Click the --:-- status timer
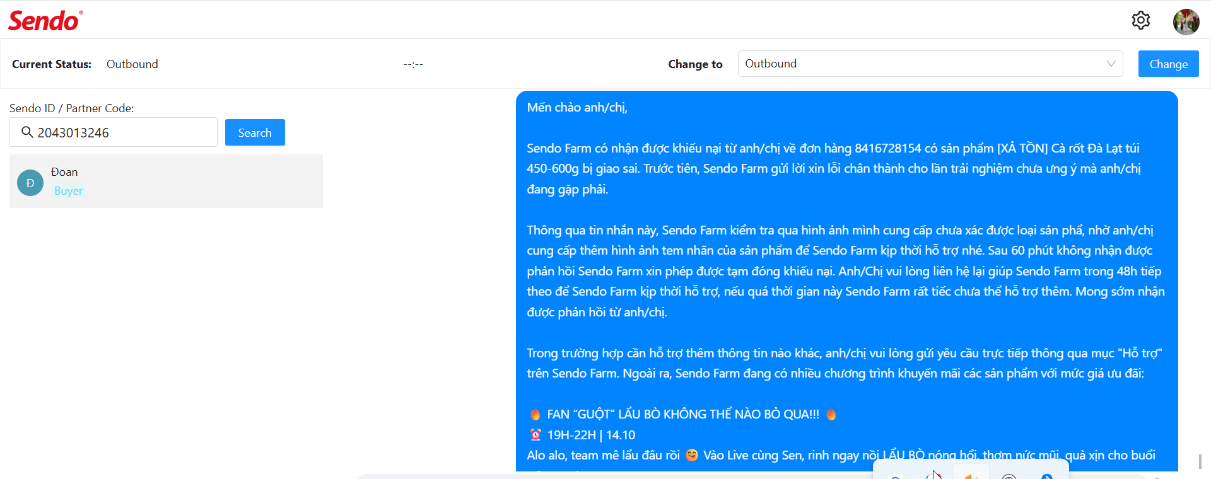1211x479 pixels. point(413,64)
